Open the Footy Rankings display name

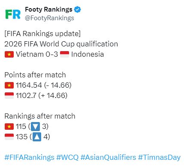click(x=48, y=9)
